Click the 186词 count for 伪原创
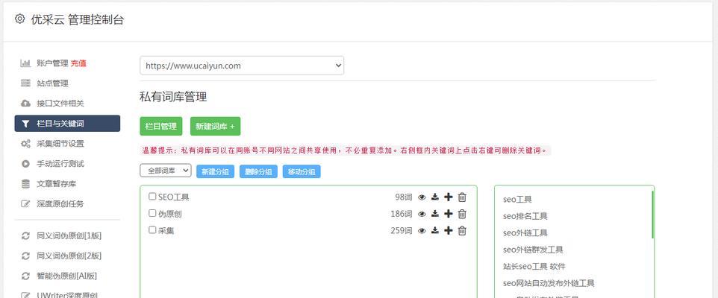The width and height of the screenshot is (718, 298). tap(402, 214)
